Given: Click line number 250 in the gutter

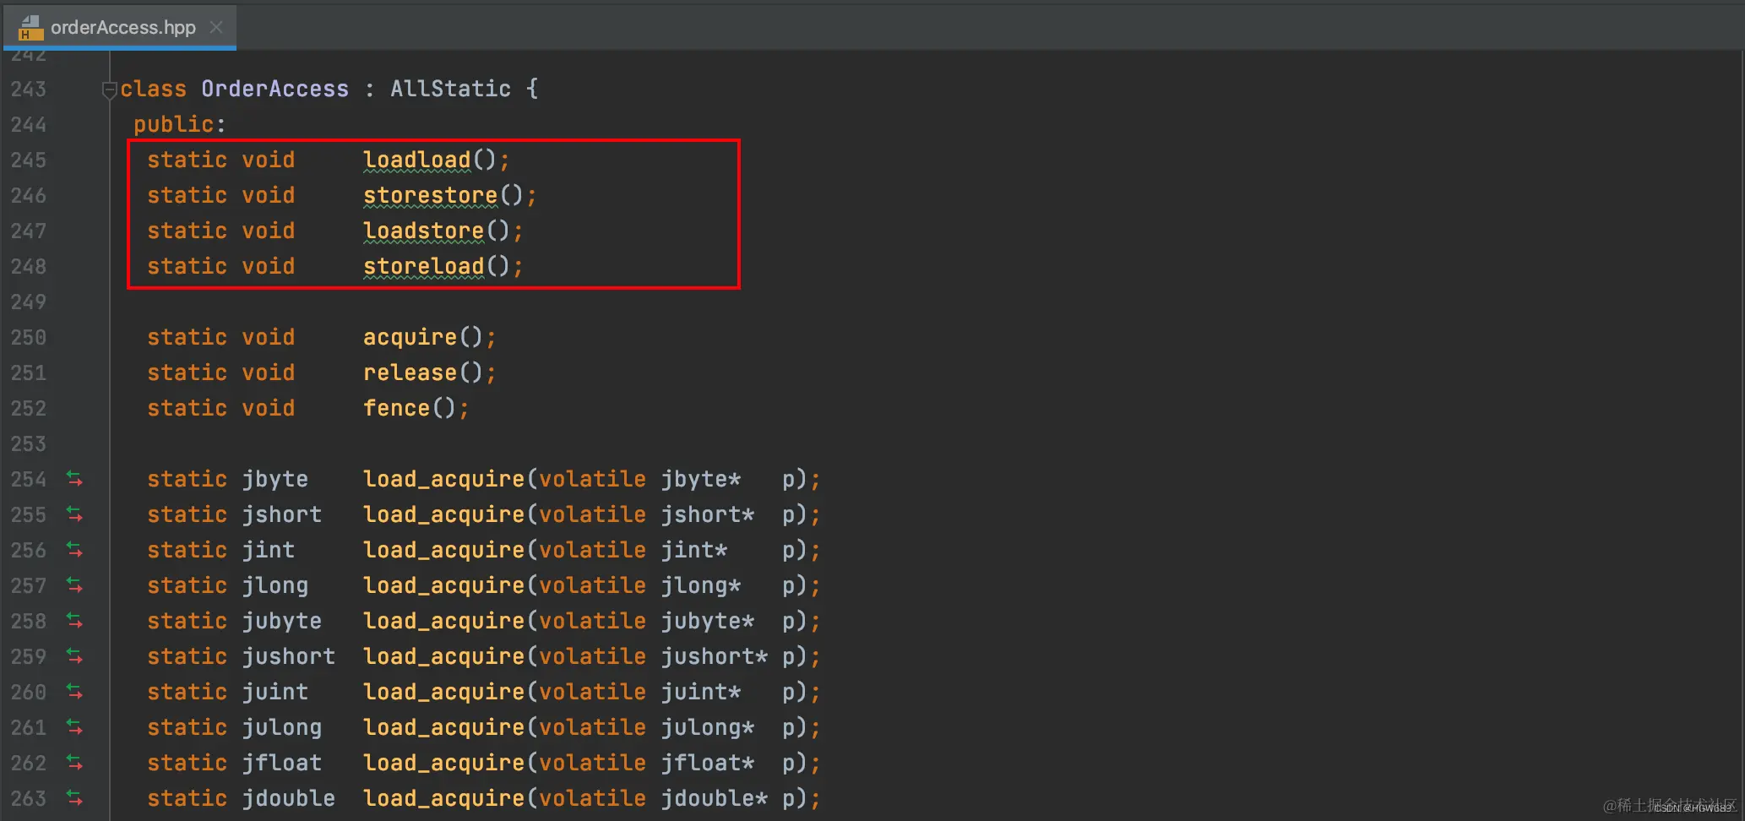Looking at the screenshot, I should tap(29, 337).
